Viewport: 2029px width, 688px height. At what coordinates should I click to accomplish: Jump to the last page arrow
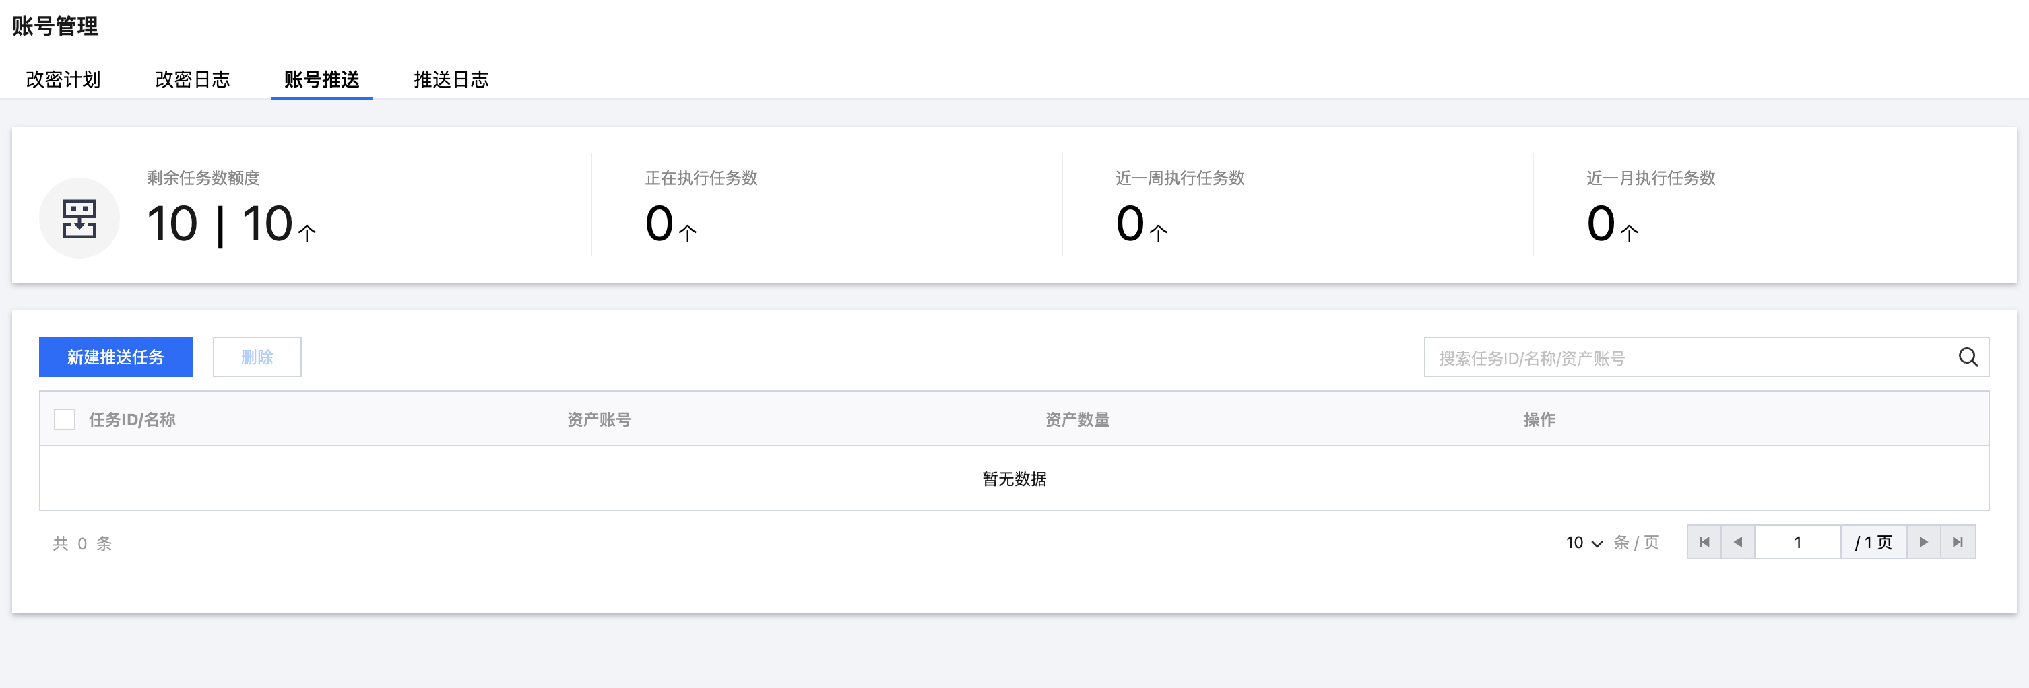(x=1958, y=543)
